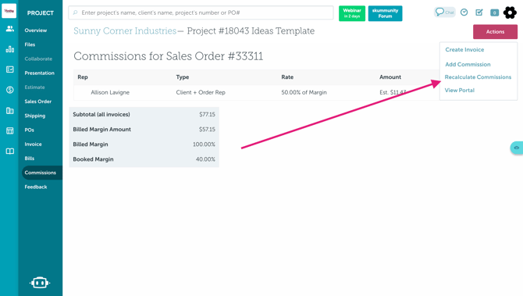The image size is (523, 296).
Task: Click the projects board icon in rail
Action: [9, 70]
